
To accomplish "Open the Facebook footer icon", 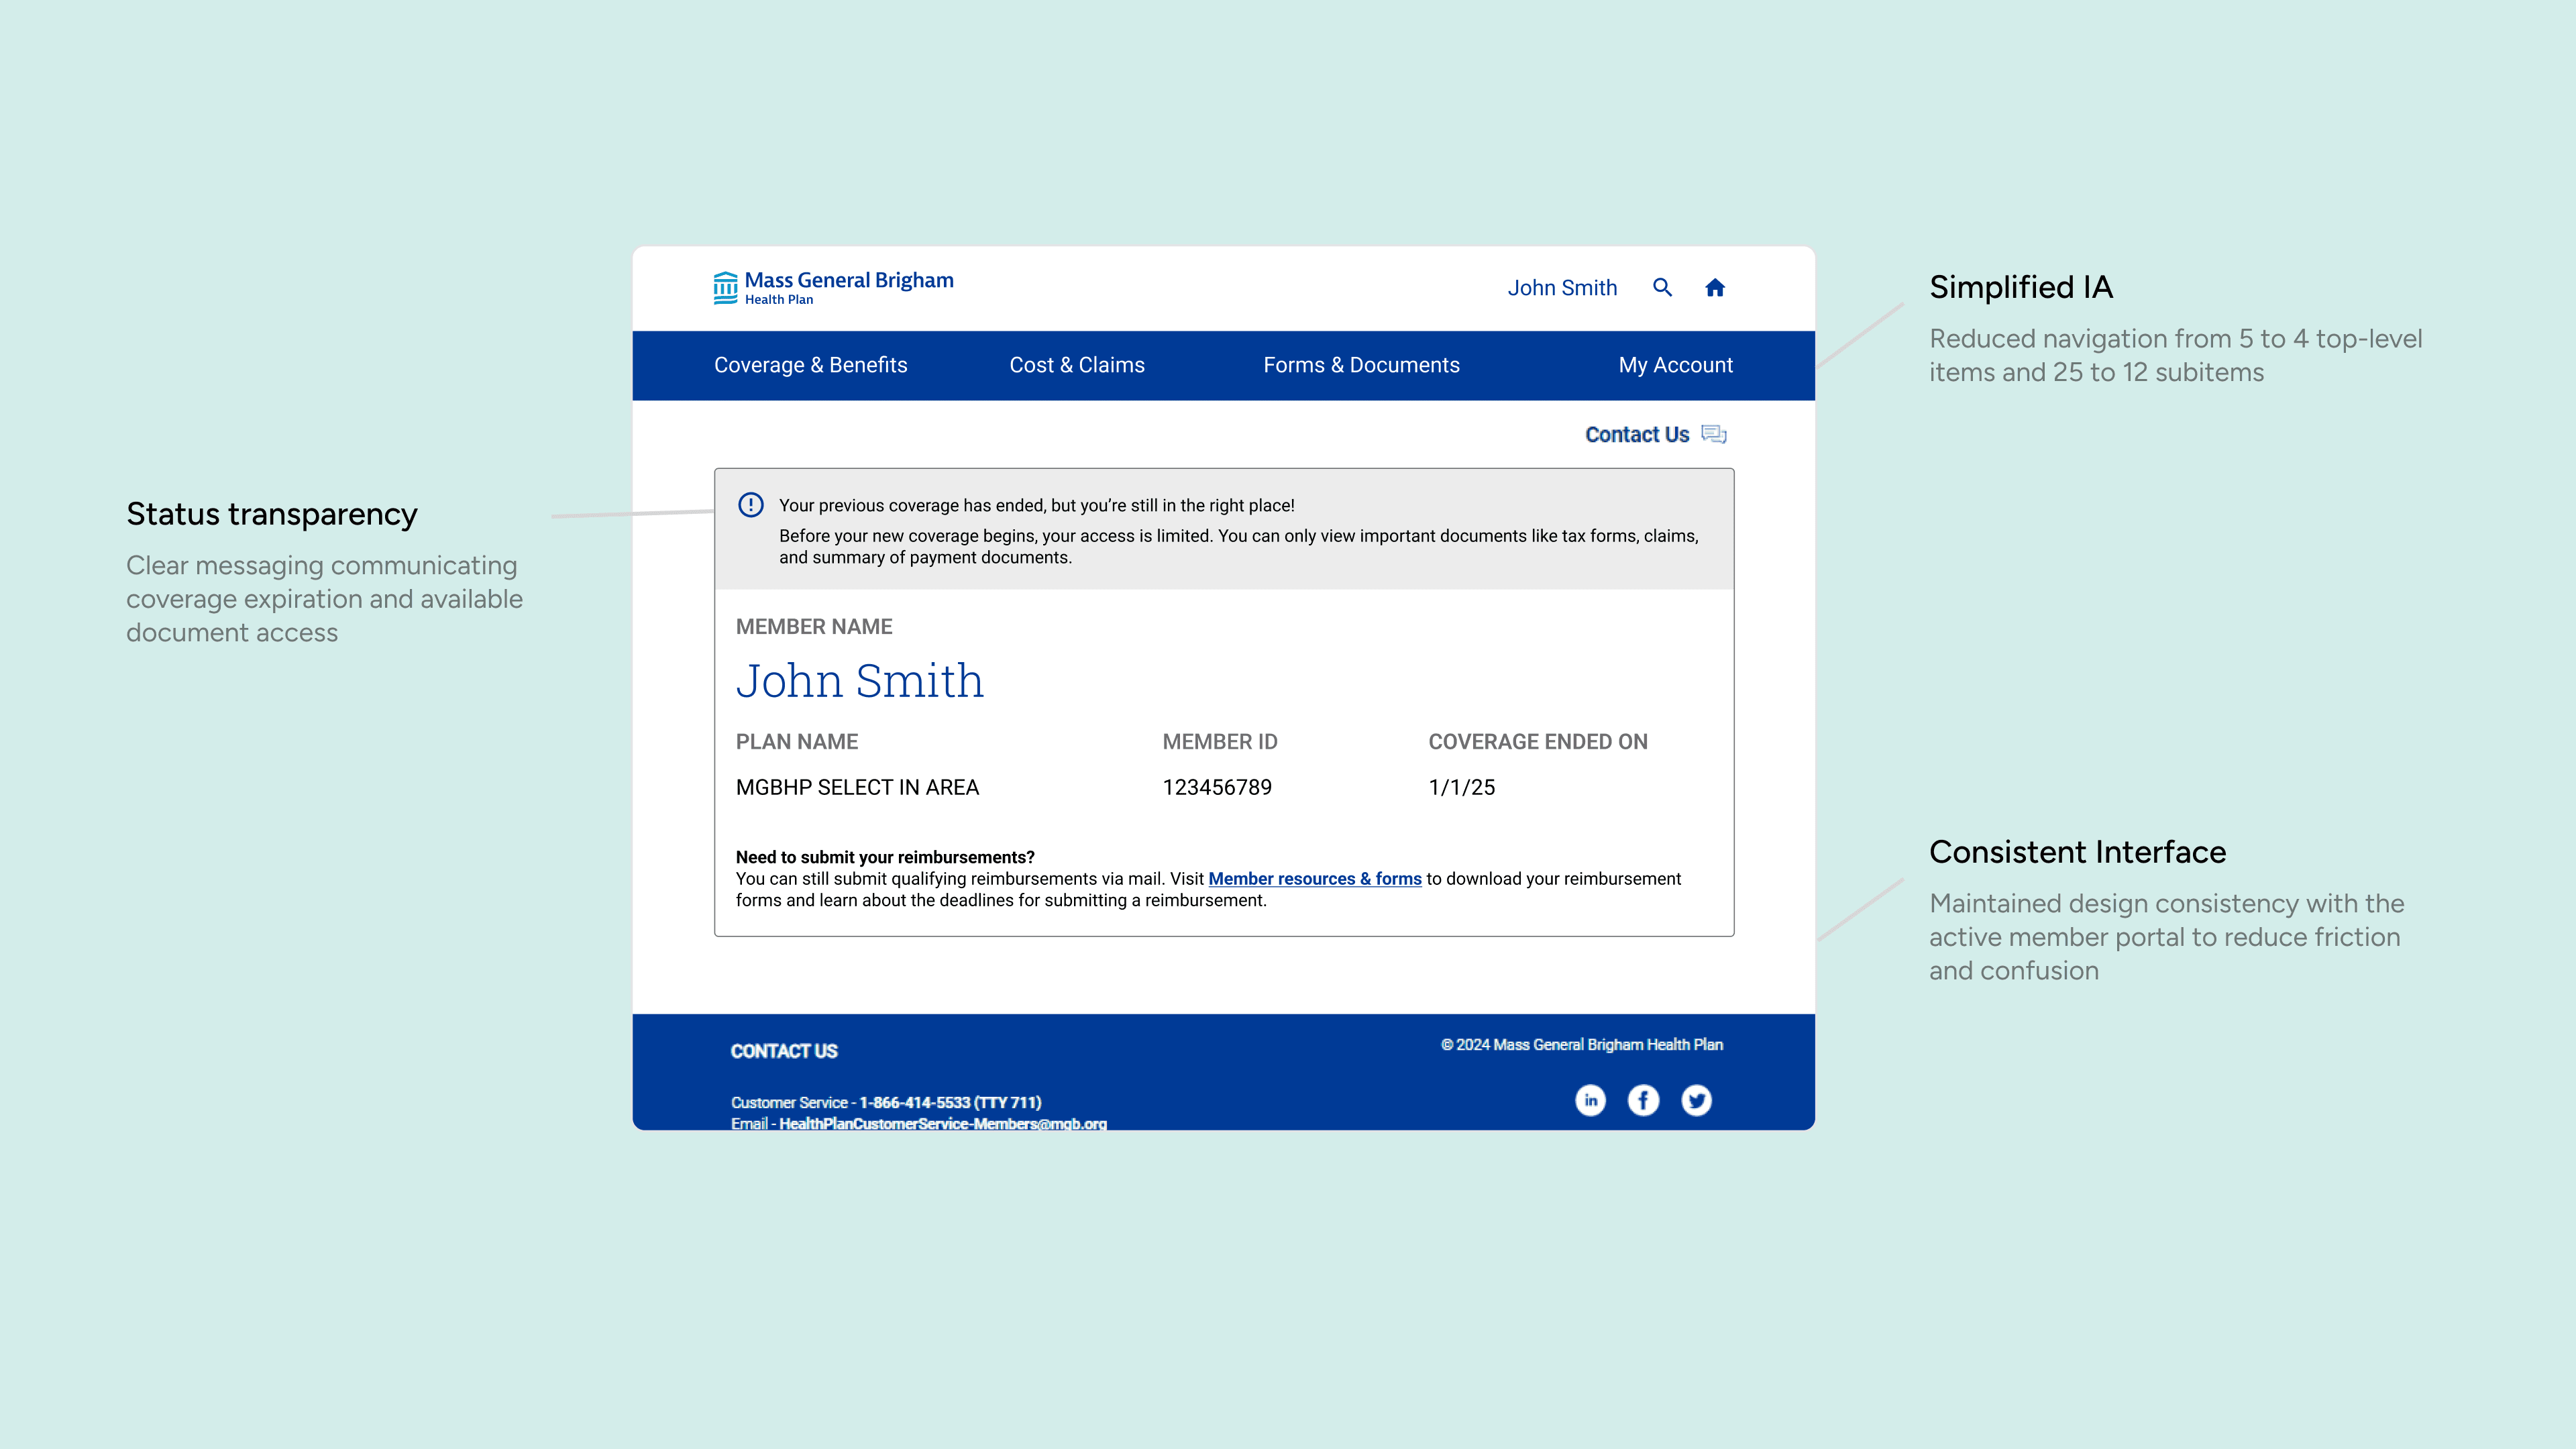I will tap(1643, 1100).
